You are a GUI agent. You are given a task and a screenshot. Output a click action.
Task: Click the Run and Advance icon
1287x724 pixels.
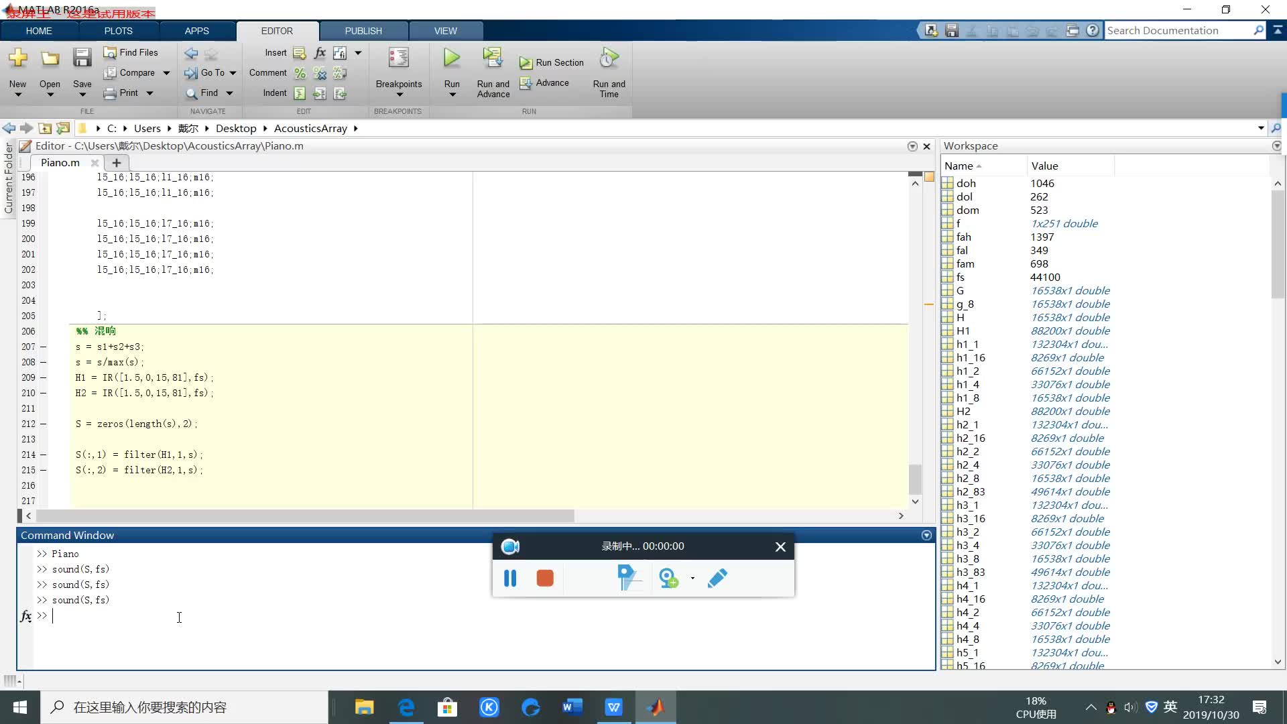493,59
